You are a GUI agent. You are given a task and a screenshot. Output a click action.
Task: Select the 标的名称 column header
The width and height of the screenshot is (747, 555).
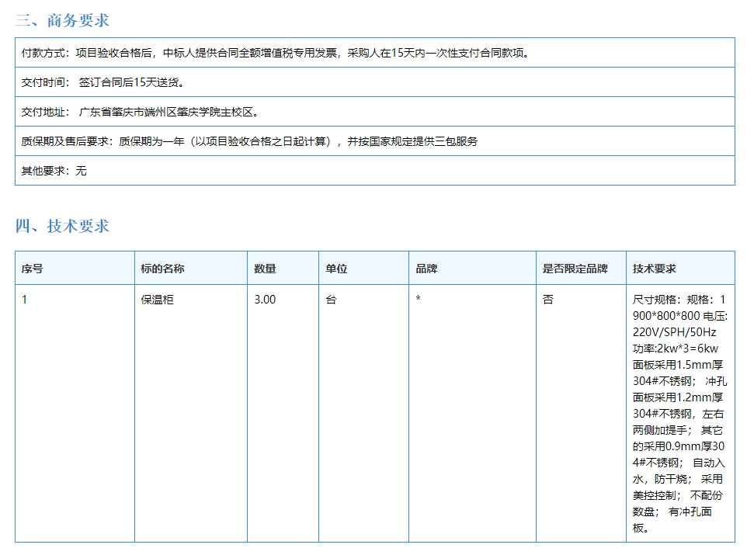tap(163, 269)
